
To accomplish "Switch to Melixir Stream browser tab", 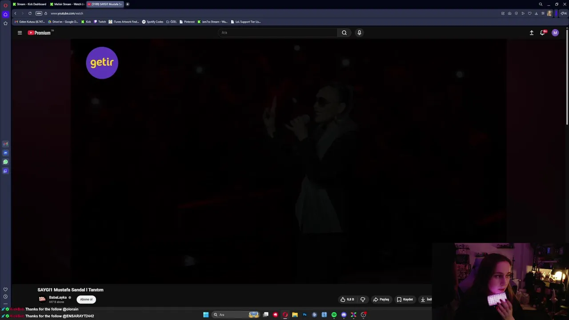I will point(67,4).
